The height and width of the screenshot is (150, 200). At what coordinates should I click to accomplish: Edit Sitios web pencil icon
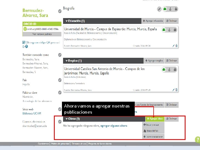coord(60,109)
